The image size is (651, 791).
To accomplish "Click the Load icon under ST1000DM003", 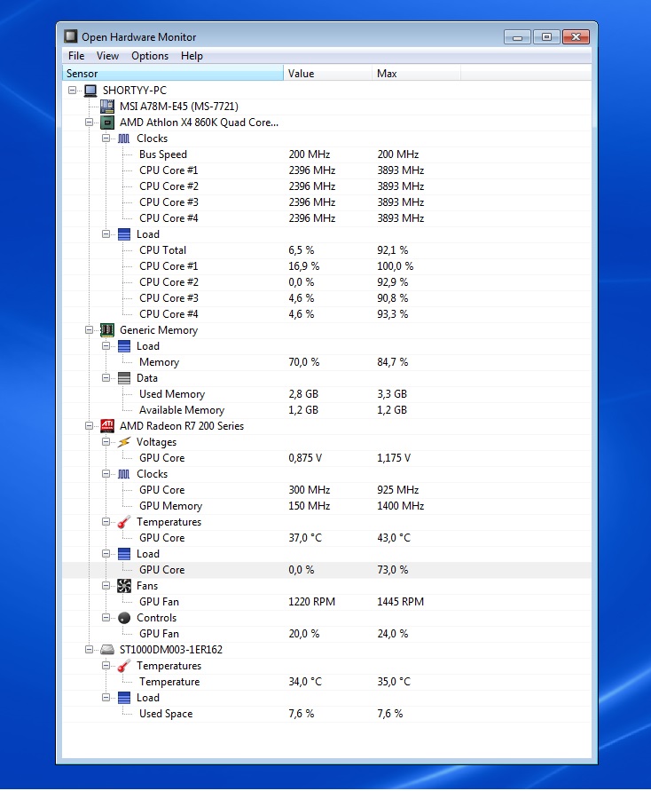I will (124, 698).
